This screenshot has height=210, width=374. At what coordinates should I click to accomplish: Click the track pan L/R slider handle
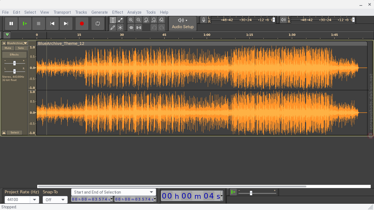(15, 71)
